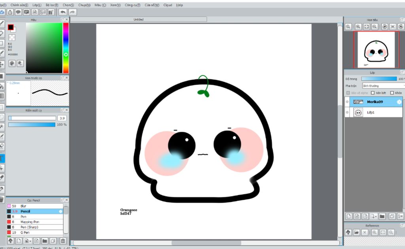Open the Chọn(S) menu

pos(68,5)
